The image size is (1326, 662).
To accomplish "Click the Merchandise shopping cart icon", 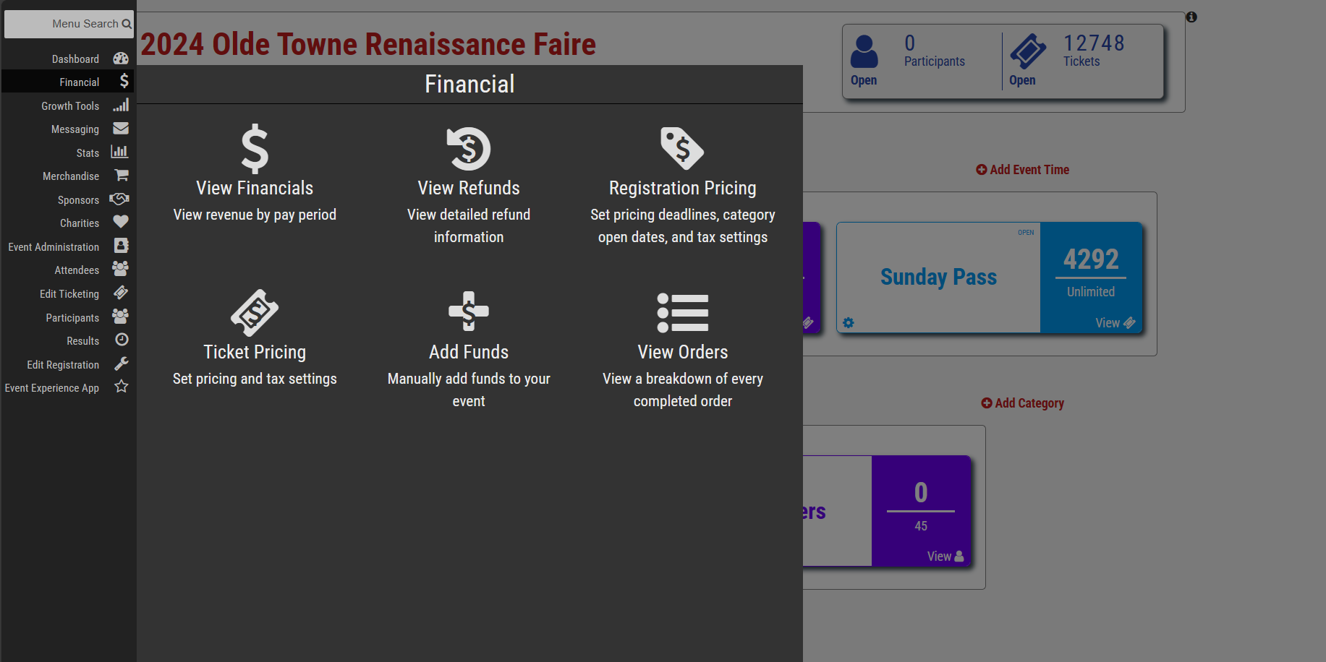I will (120, 175).
